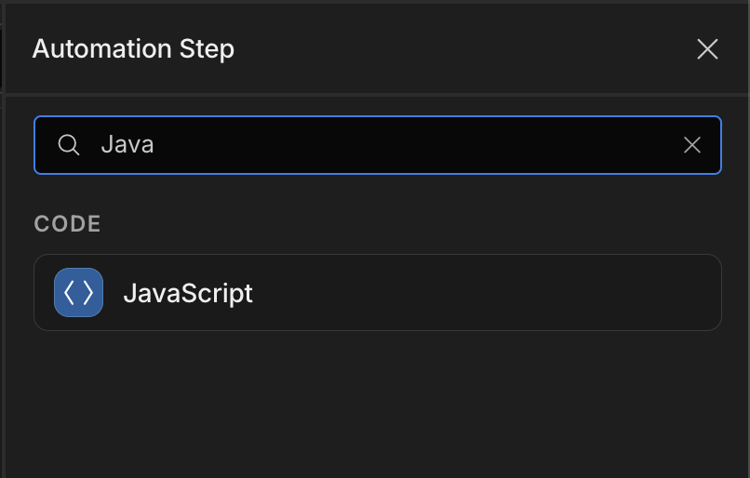Click the CODE category heading
Image resolution: width=750 pixels, height=478 pixels.
67,224
